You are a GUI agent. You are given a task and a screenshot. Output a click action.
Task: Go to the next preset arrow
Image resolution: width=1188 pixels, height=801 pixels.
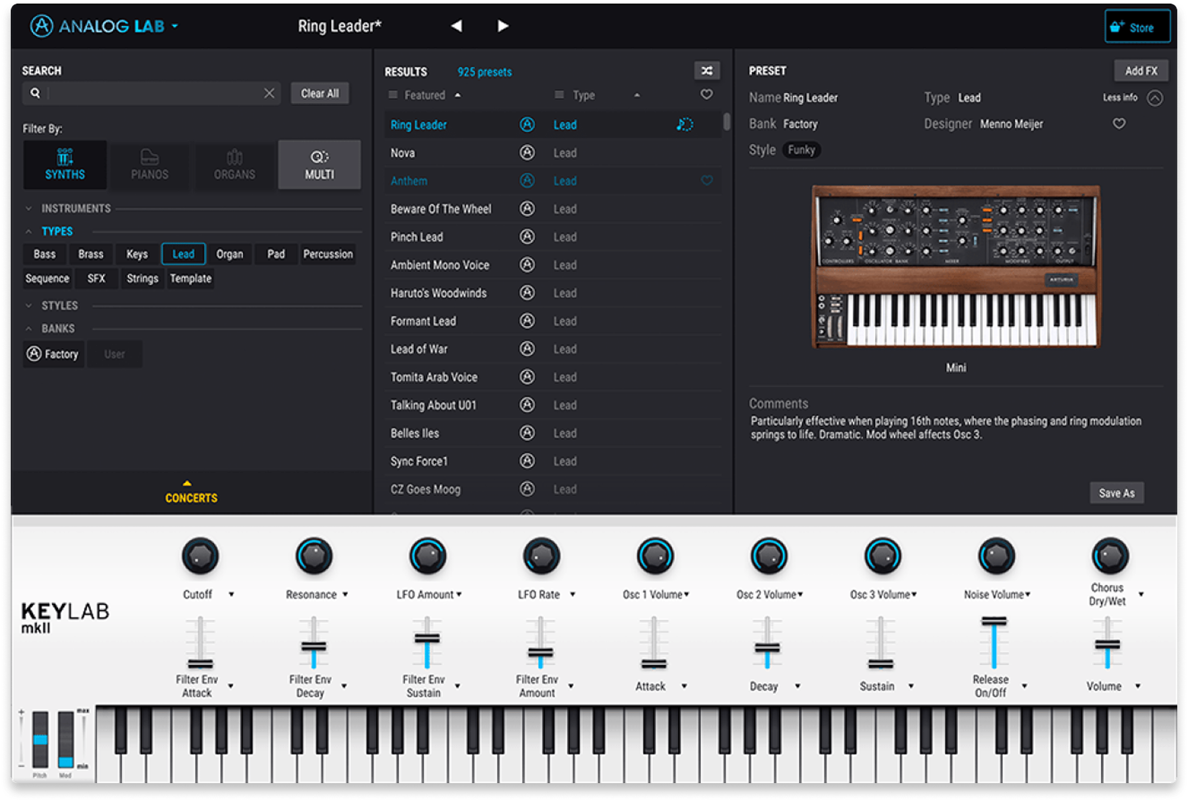503,26
